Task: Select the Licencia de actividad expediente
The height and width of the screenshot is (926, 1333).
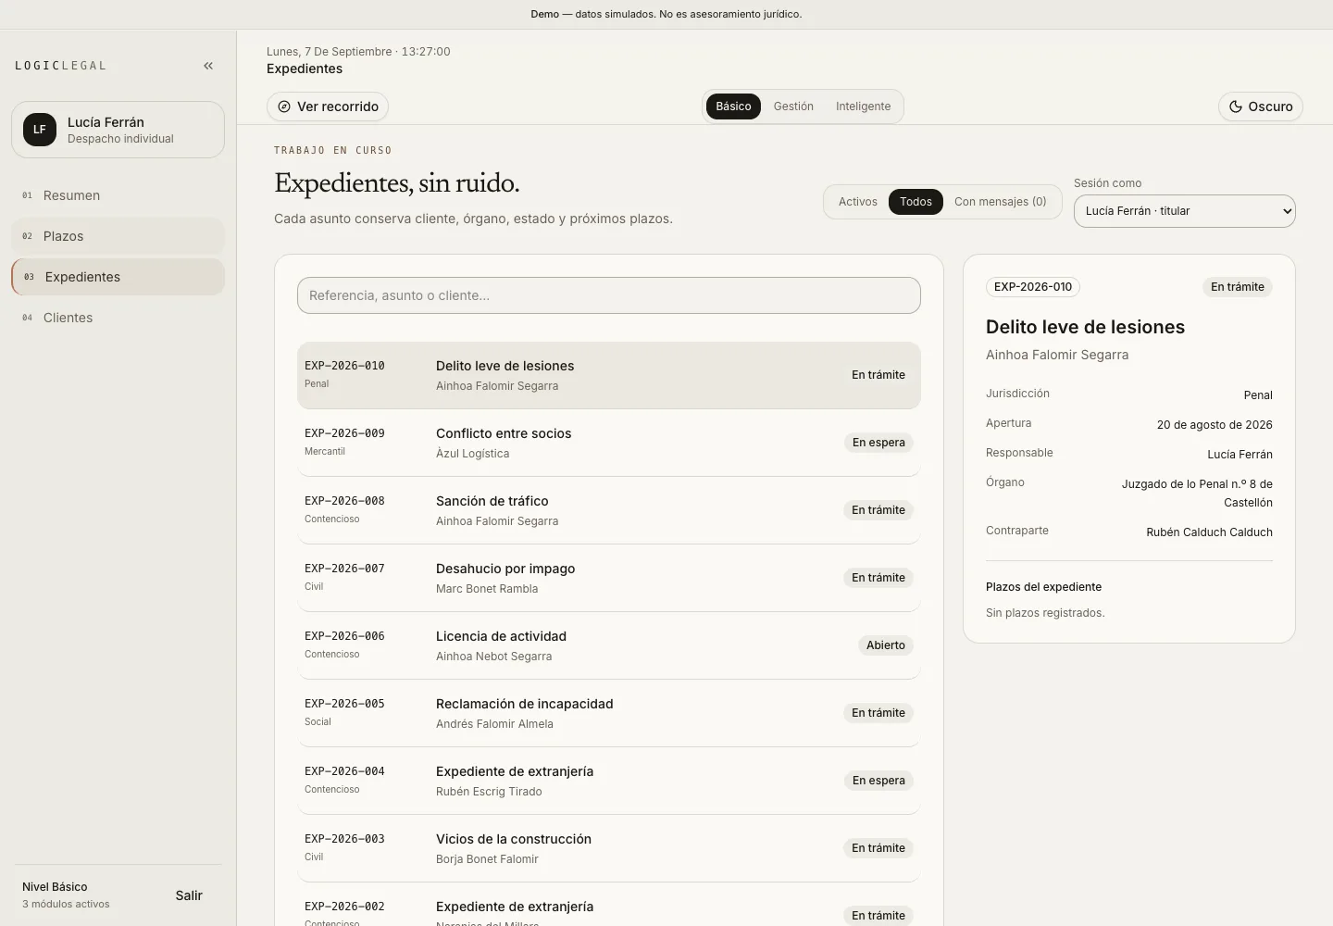Action: (x=608, y=646)
